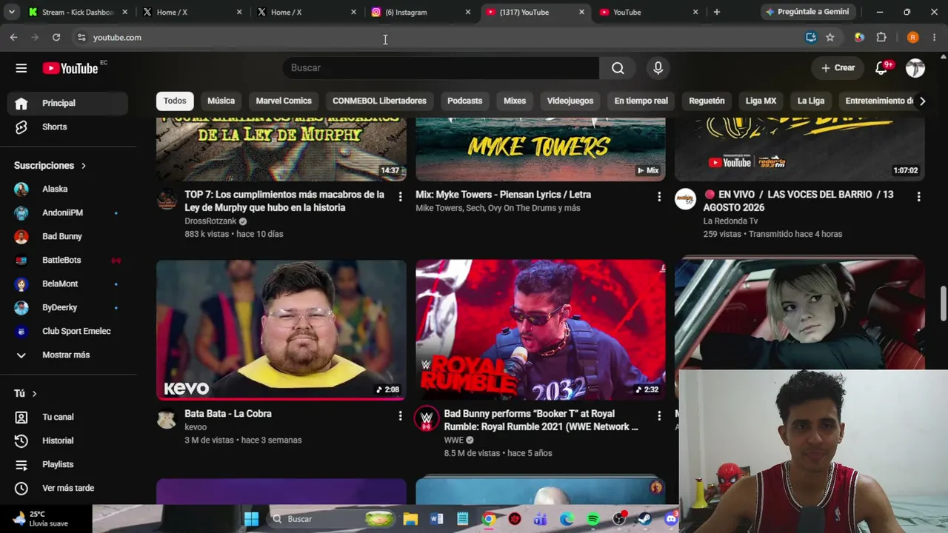Open the Chrome three-dot menu
Viewport: 948px width, 533px height.
point(934,37)
